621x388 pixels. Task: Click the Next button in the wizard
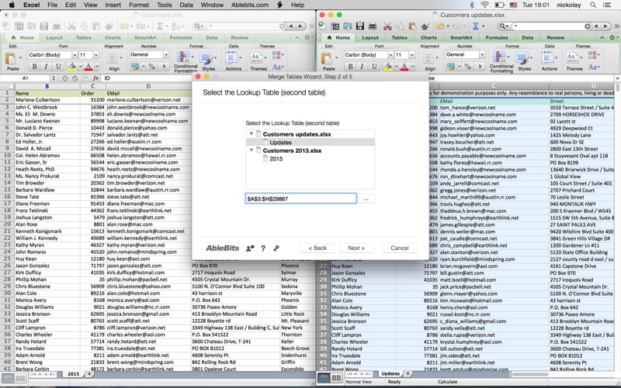(356, 248)
